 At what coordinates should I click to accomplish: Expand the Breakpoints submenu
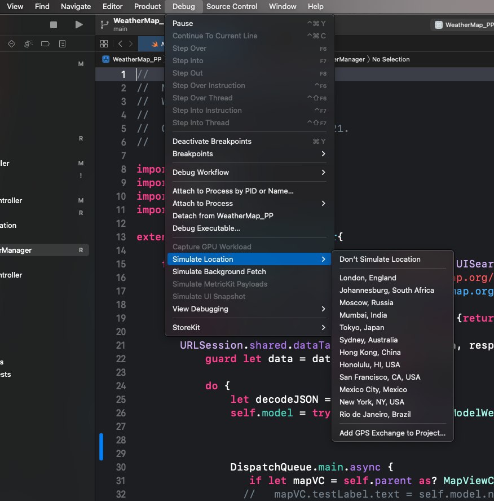249,153
